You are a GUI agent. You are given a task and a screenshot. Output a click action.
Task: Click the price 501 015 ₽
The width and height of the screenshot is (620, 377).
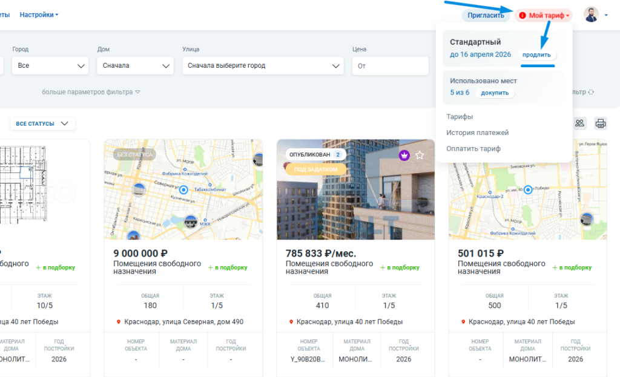tap(481, 254)
